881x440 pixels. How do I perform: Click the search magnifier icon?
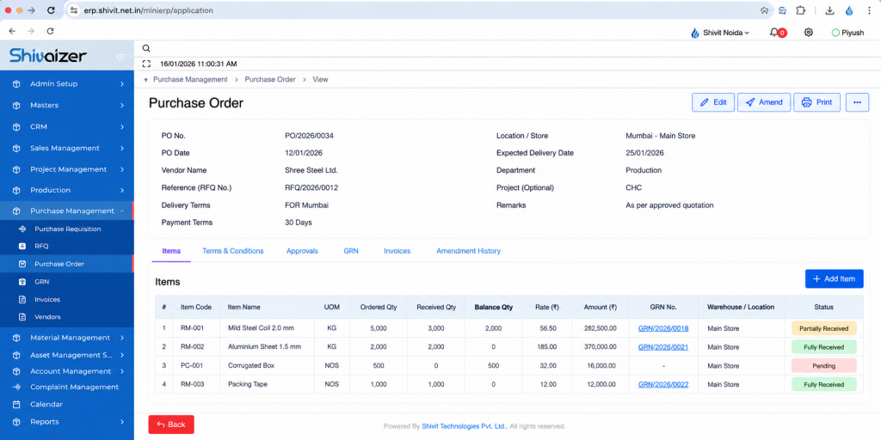point(146,49)
